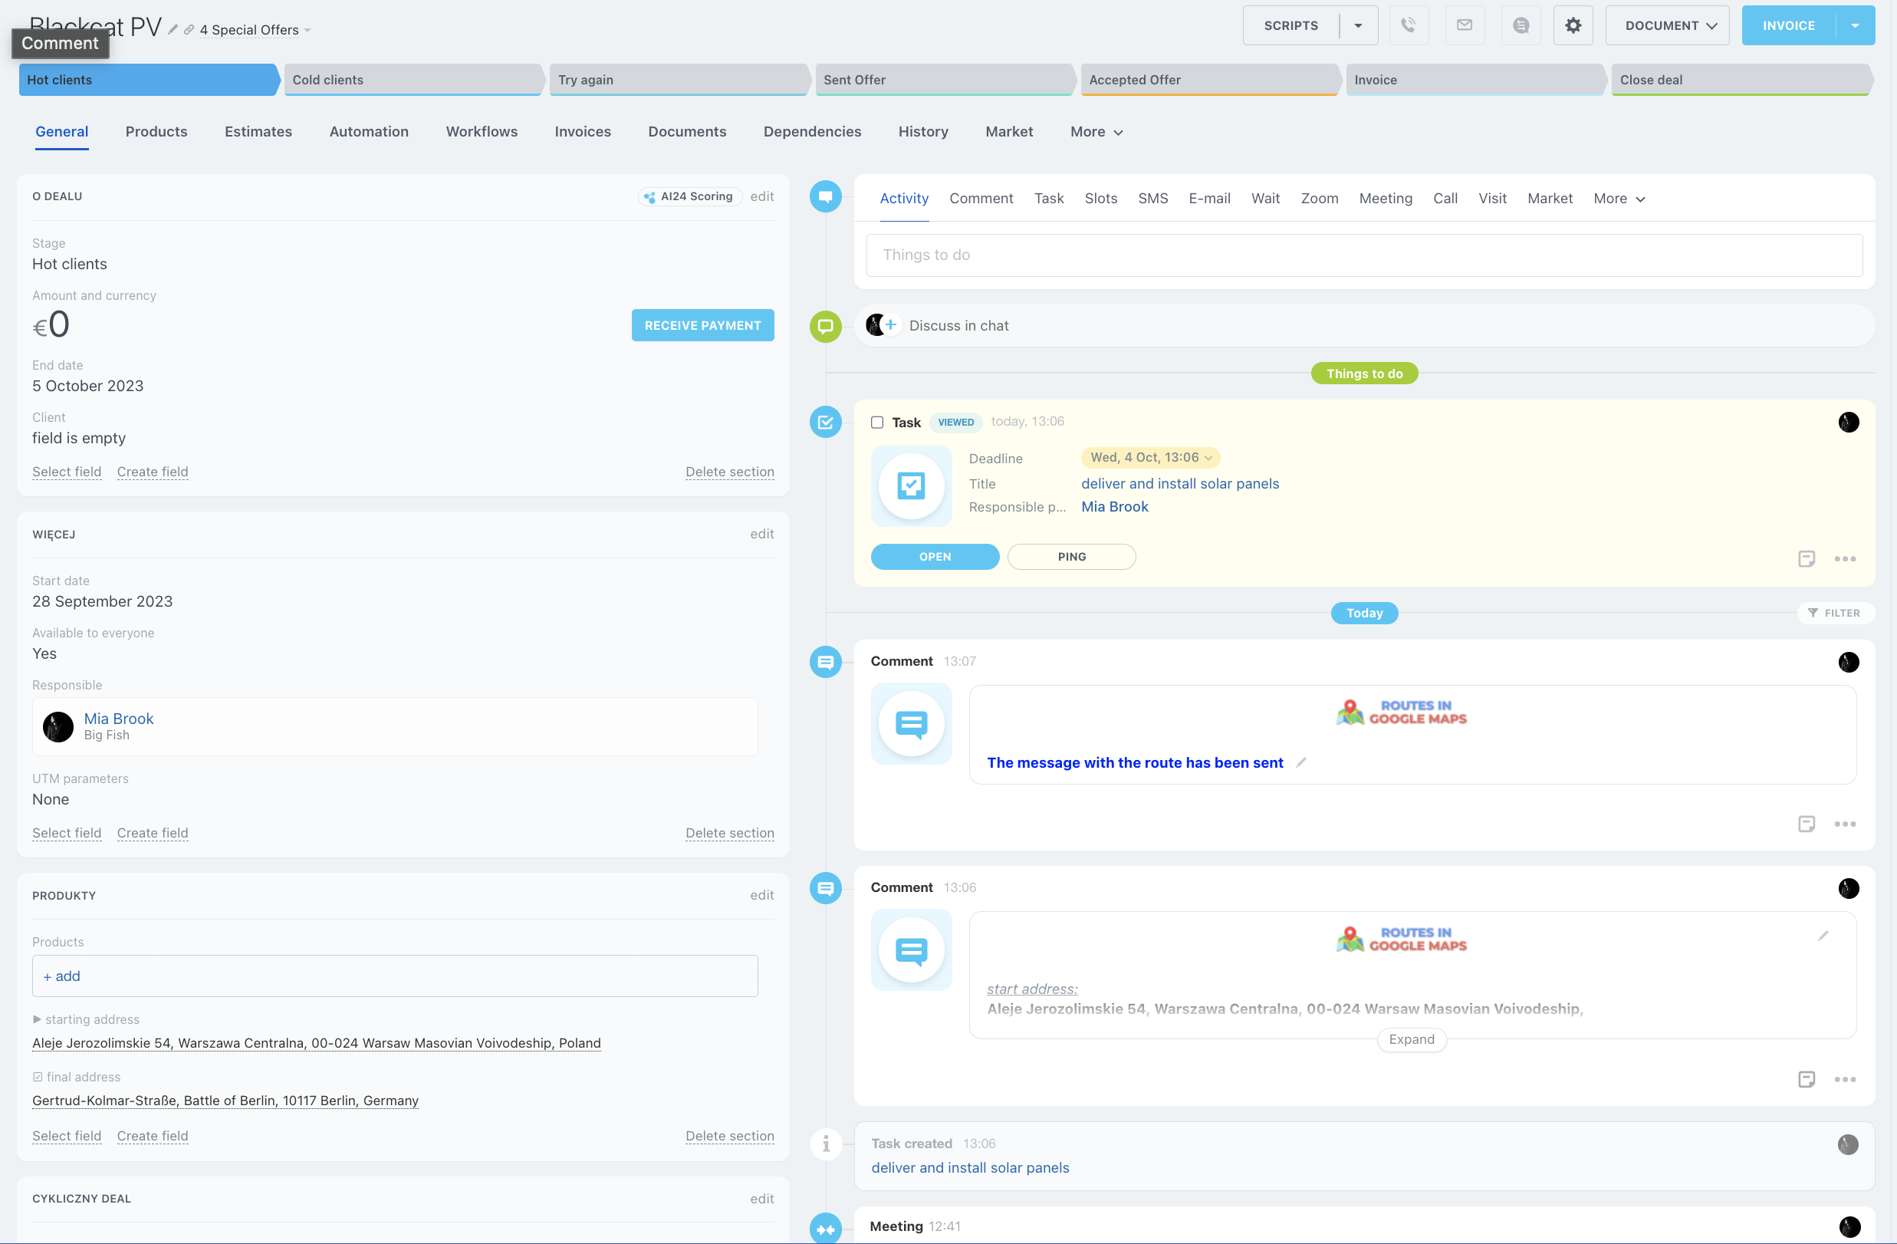
Task: Select the Hot clients pipeline stage
Action: click(148, 80)
